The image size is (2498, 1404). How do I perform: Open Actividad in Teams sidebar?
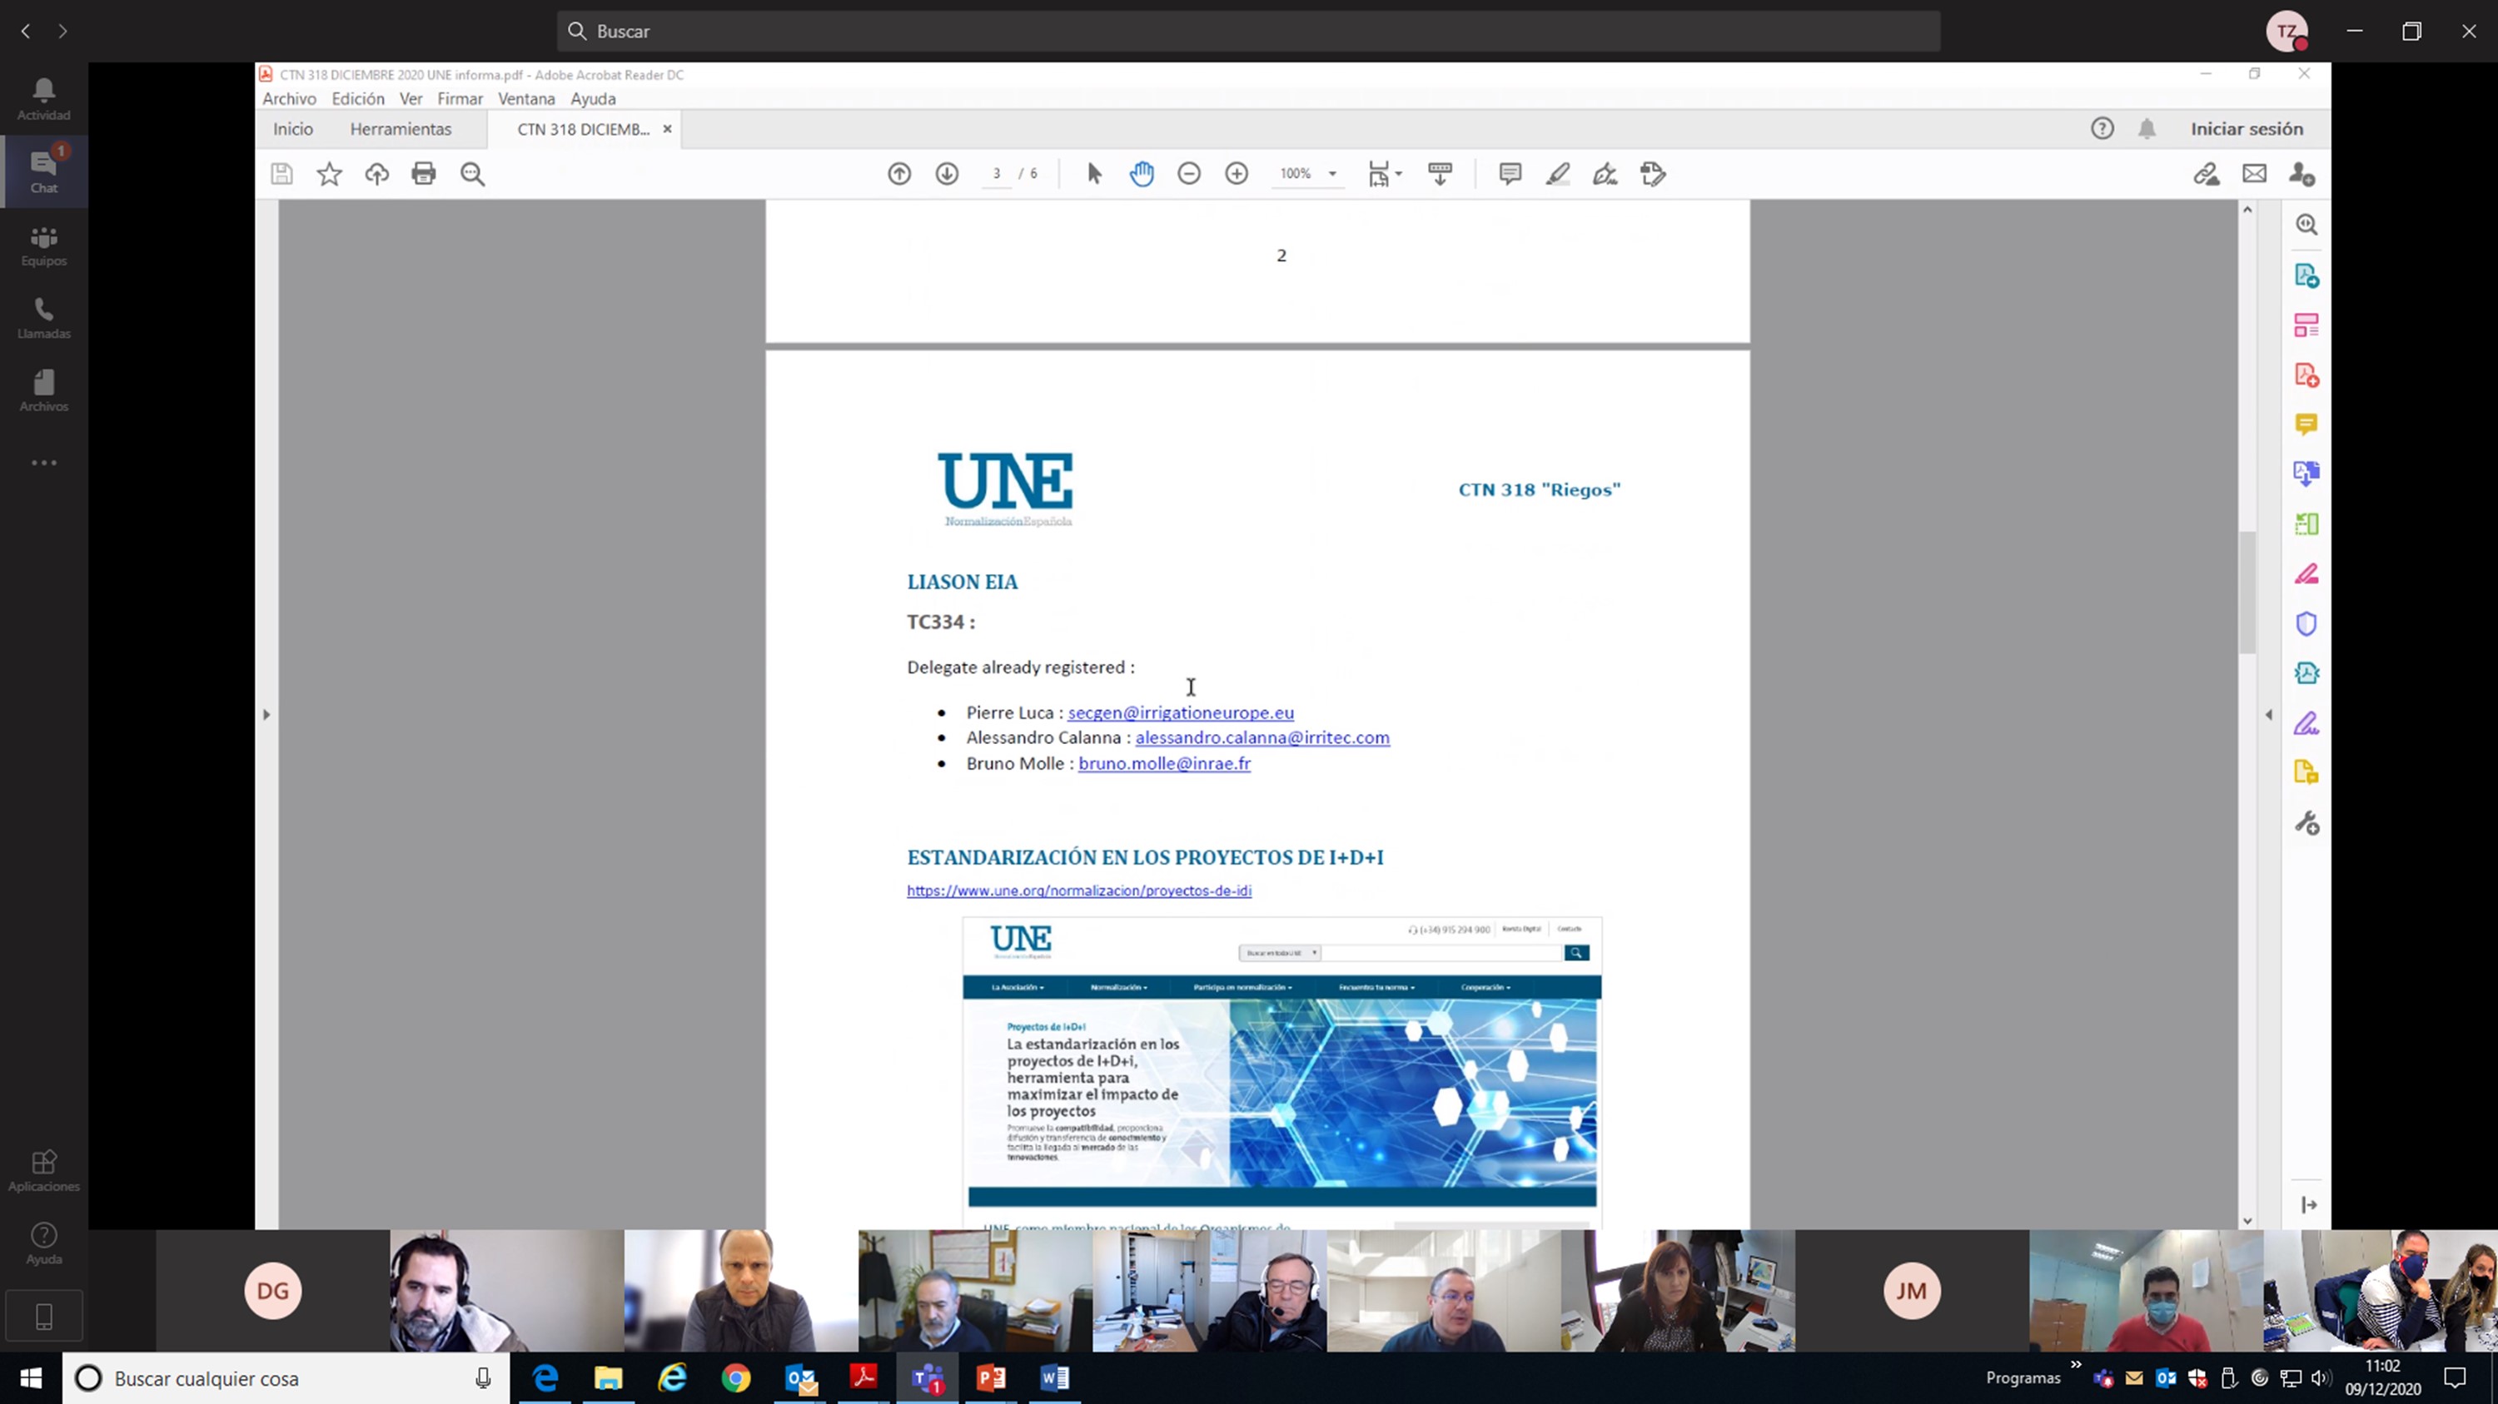click(x=43, y=99)
